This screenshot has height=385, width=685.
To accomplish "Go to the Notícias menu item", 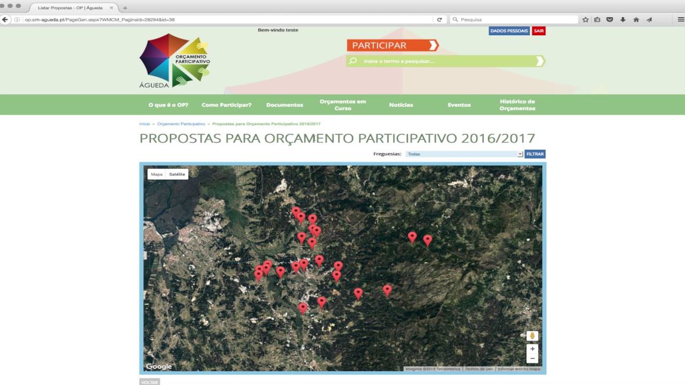I will pyautogui.click(x=401, y=105).
